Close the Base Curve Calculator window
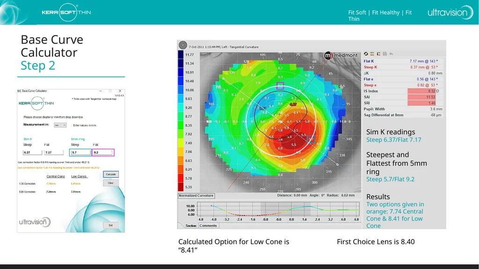Screen dimensions: 479x269 point(120,91)
